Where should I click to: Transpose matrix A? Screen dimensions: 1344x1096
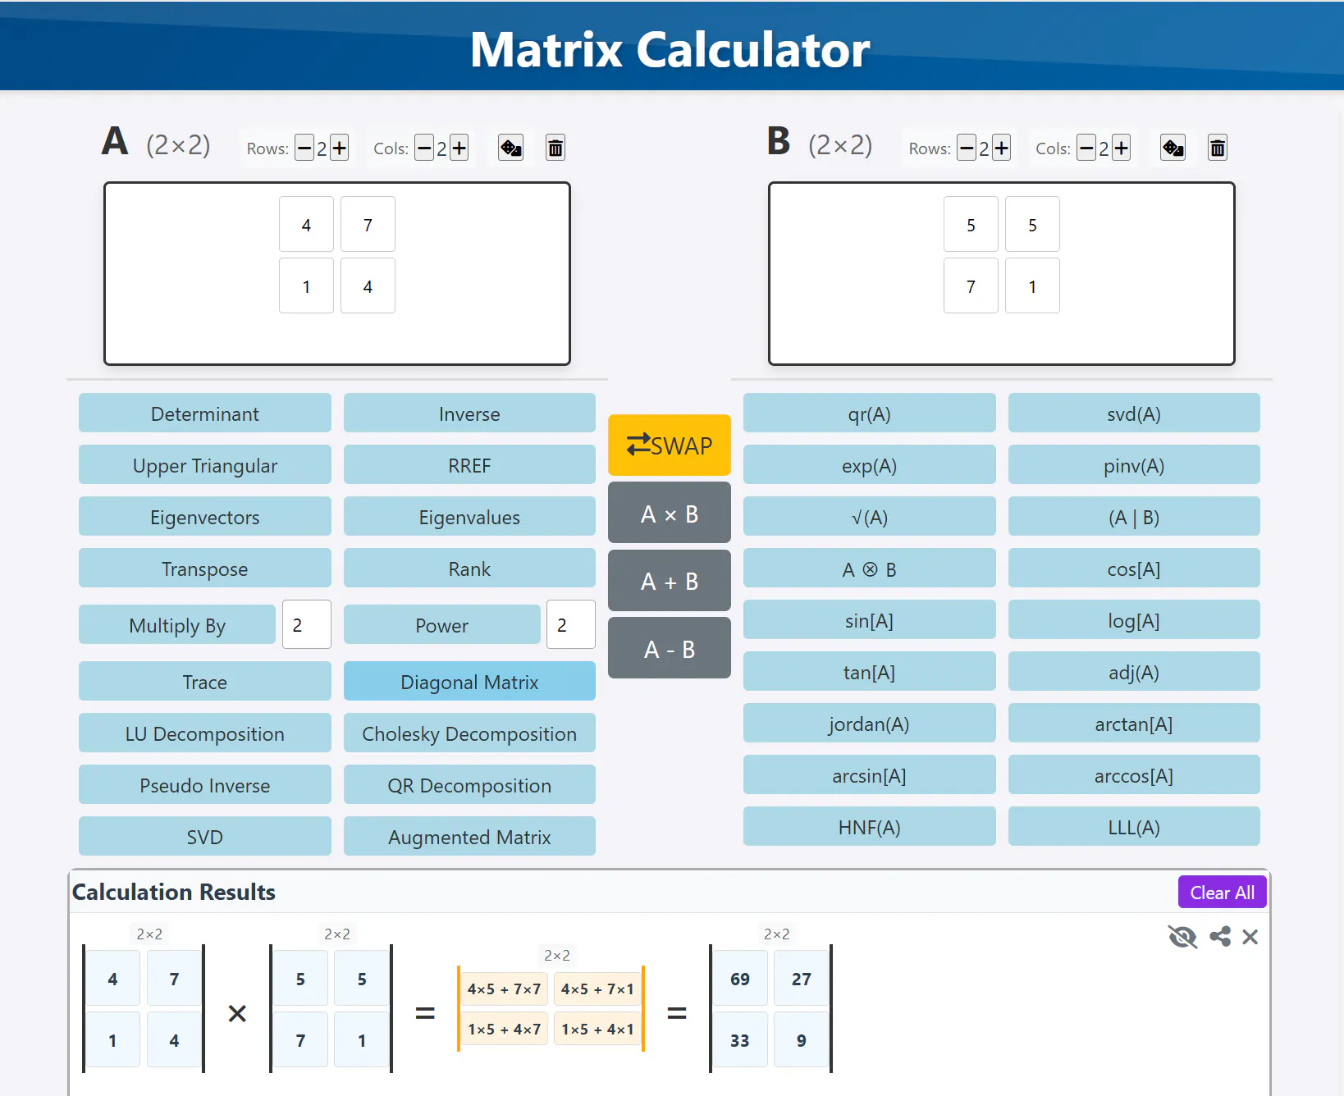coord(205,569)
